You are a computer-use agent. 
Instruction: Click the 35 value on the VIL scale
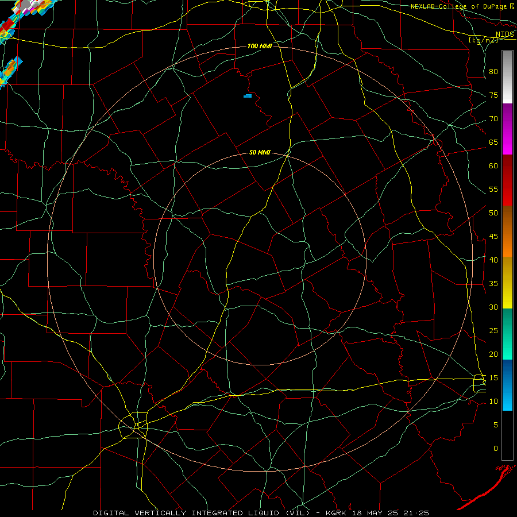point(493,284)
